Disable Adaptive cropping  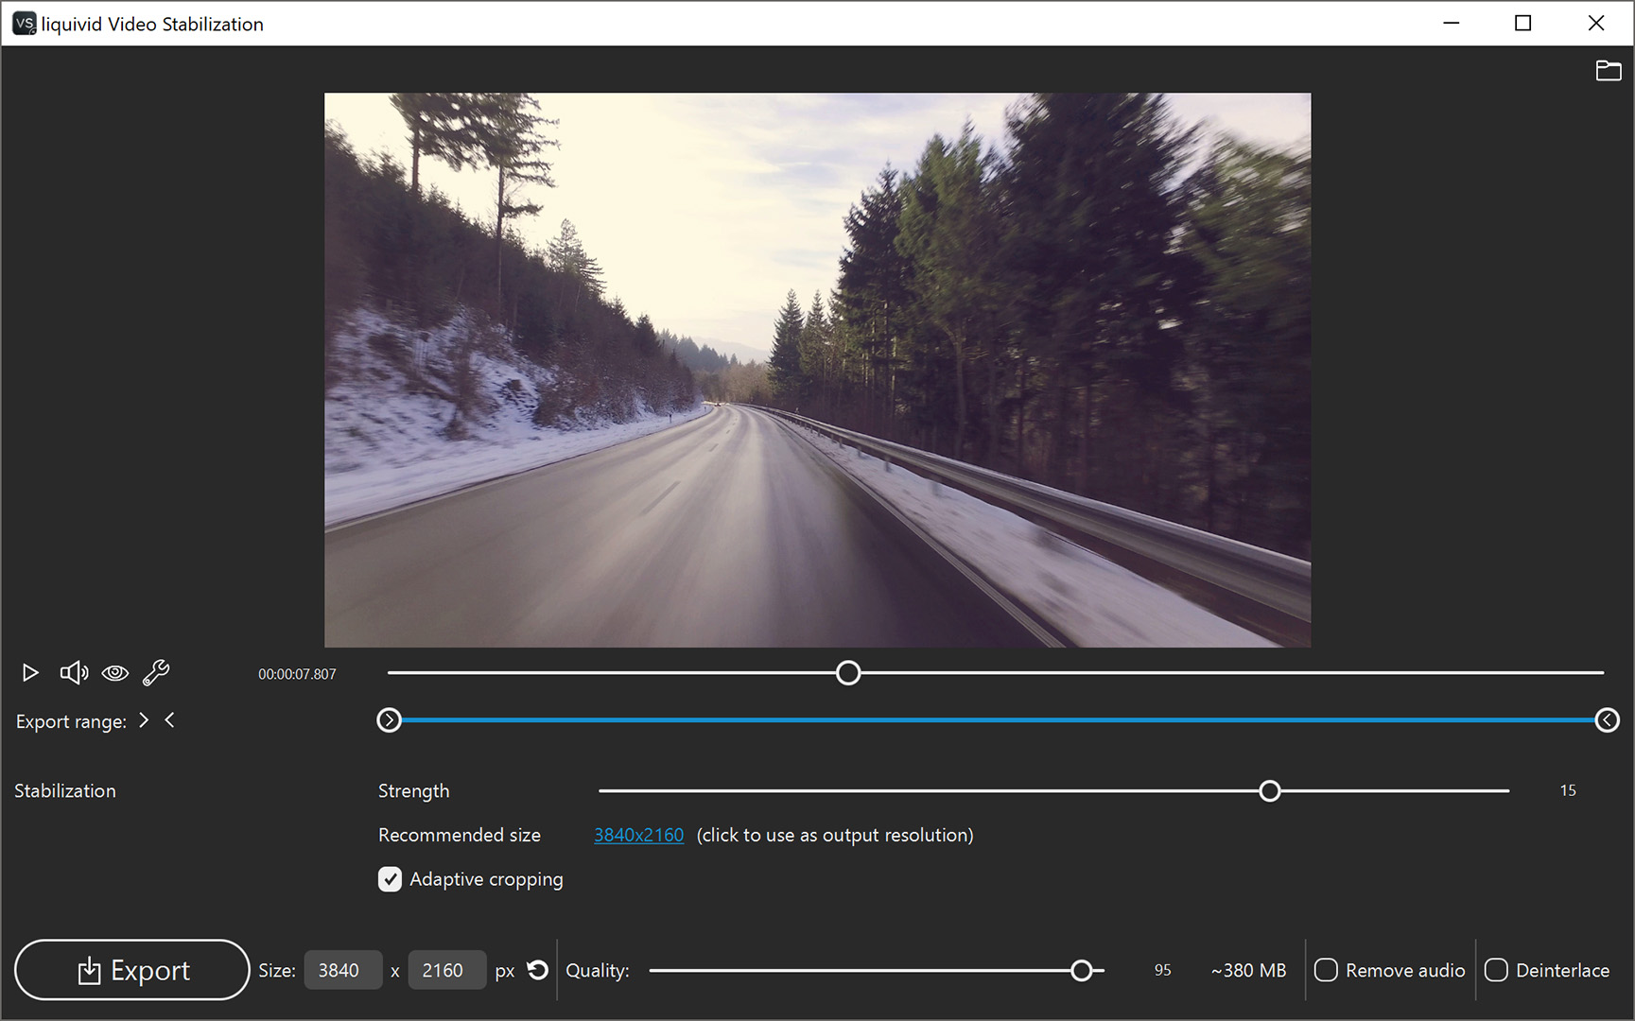(x=390, y=879)
